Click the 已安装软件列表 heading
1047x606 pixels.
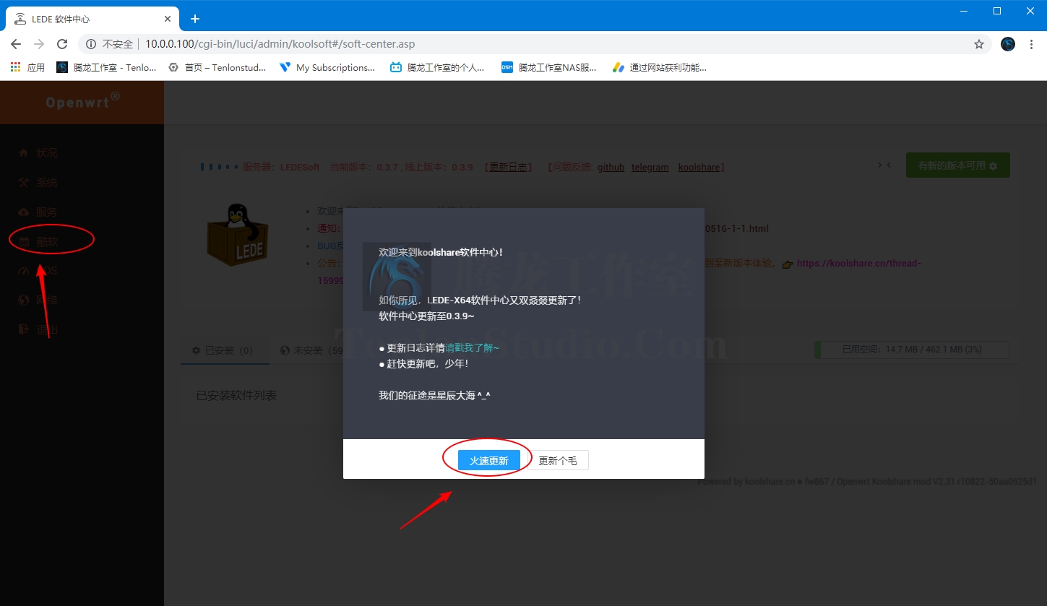236,396
